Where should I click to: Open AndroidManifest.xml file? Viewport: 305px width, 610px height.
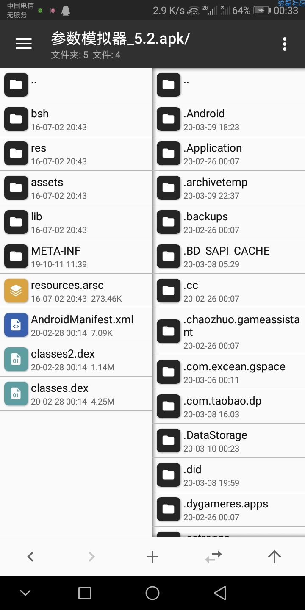(x=76, y=325)
